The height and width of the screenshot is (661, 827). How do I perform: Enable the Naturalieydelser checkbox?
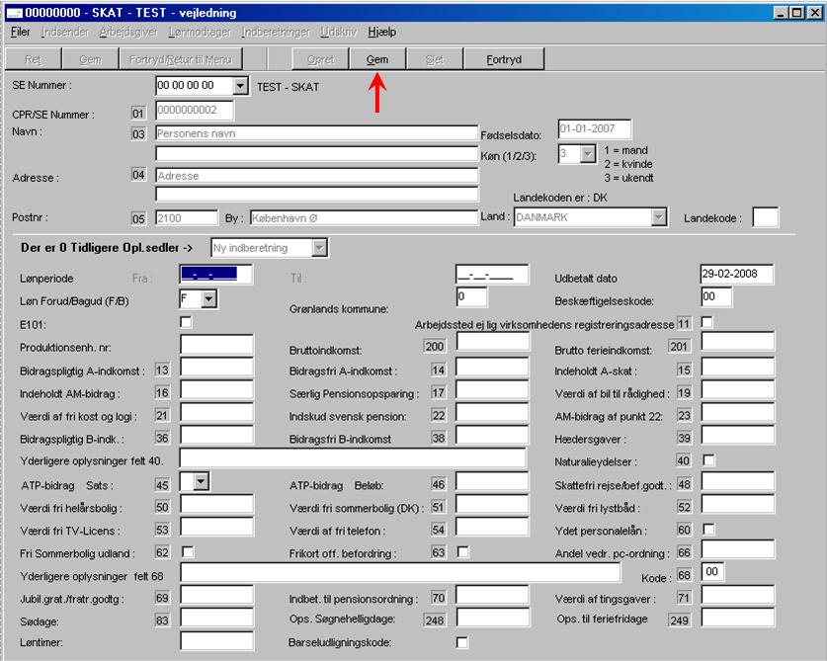coord(707,460)
